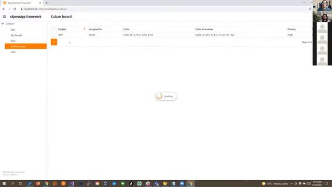Click the eXpressApp Framework title
The width and height of the screenshot is (332, 187).
26,17
